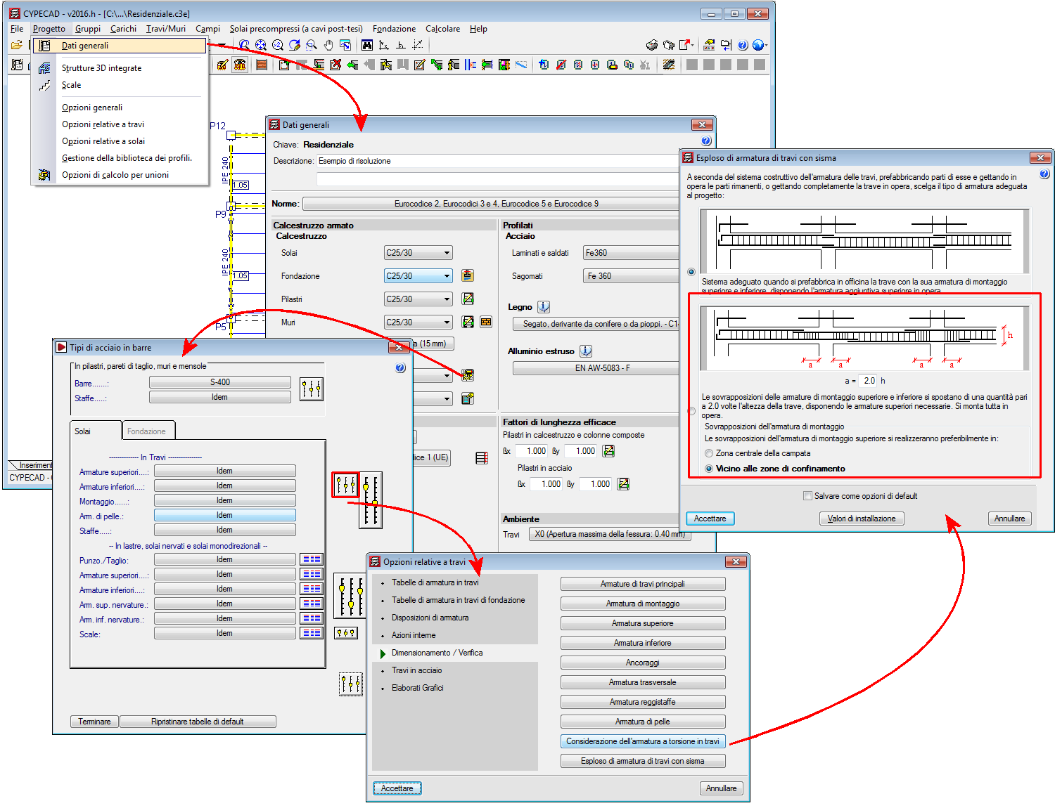Click Esploso di armatura di travi con sisma button

tap(643, 761)
